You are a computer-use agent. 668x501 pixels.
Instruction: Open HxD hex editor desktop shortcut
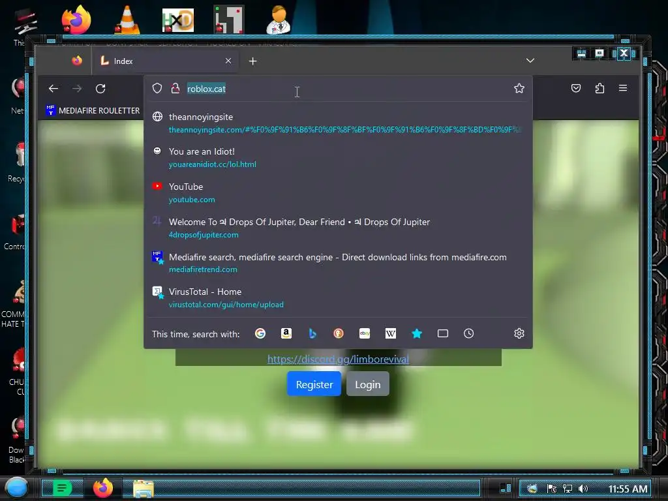(178, 20)
